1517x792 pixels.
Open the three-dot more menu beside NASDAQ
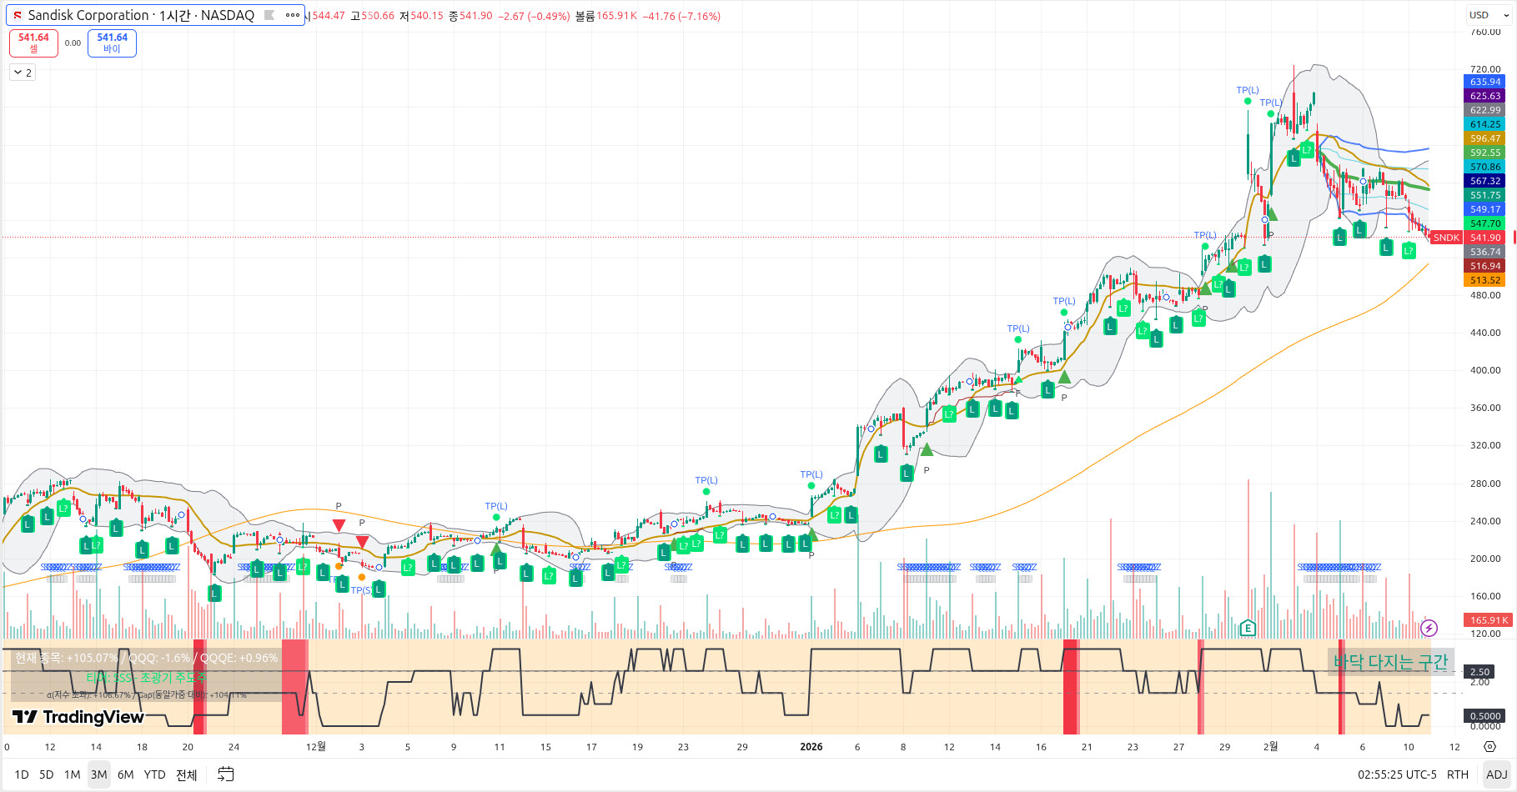tap(292, 15)
